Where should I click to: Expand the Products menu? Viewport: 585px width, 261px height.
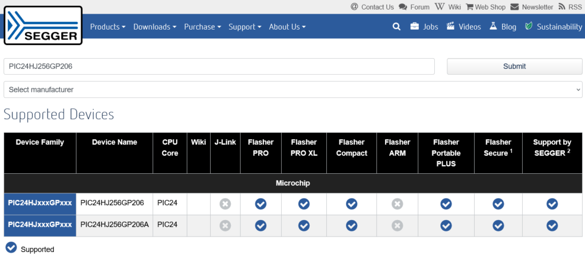[108, 27]
